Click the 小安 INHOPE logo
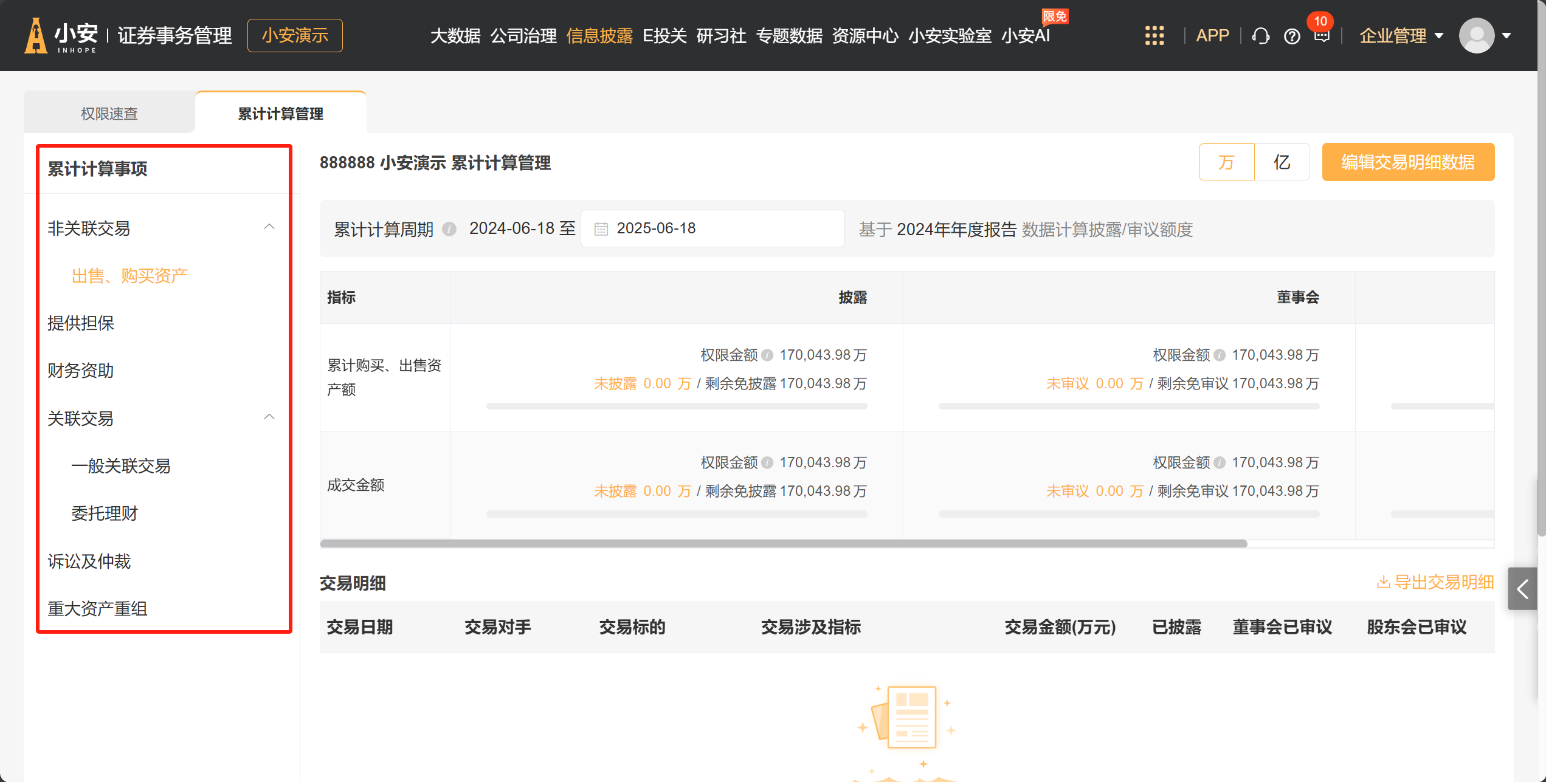This screenshot has width=1546, height=782. (x=61, y=35)
